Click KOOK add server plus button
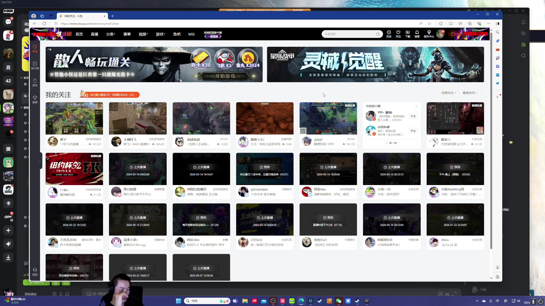This screenshot has width=545, height=306. (x=8, y=230)
